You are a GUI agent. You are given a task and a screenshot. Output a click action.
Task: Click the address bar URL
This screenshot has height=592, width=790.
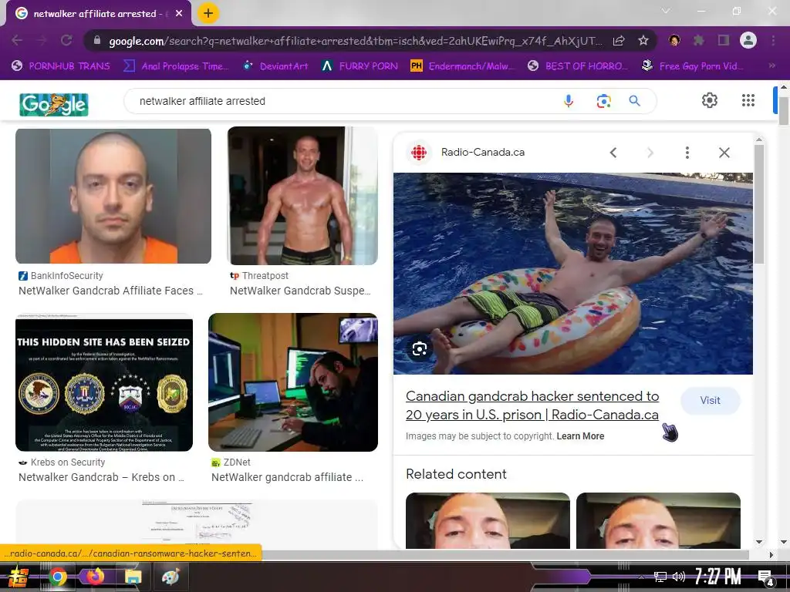pyautogui.click(x=355, y=41)
